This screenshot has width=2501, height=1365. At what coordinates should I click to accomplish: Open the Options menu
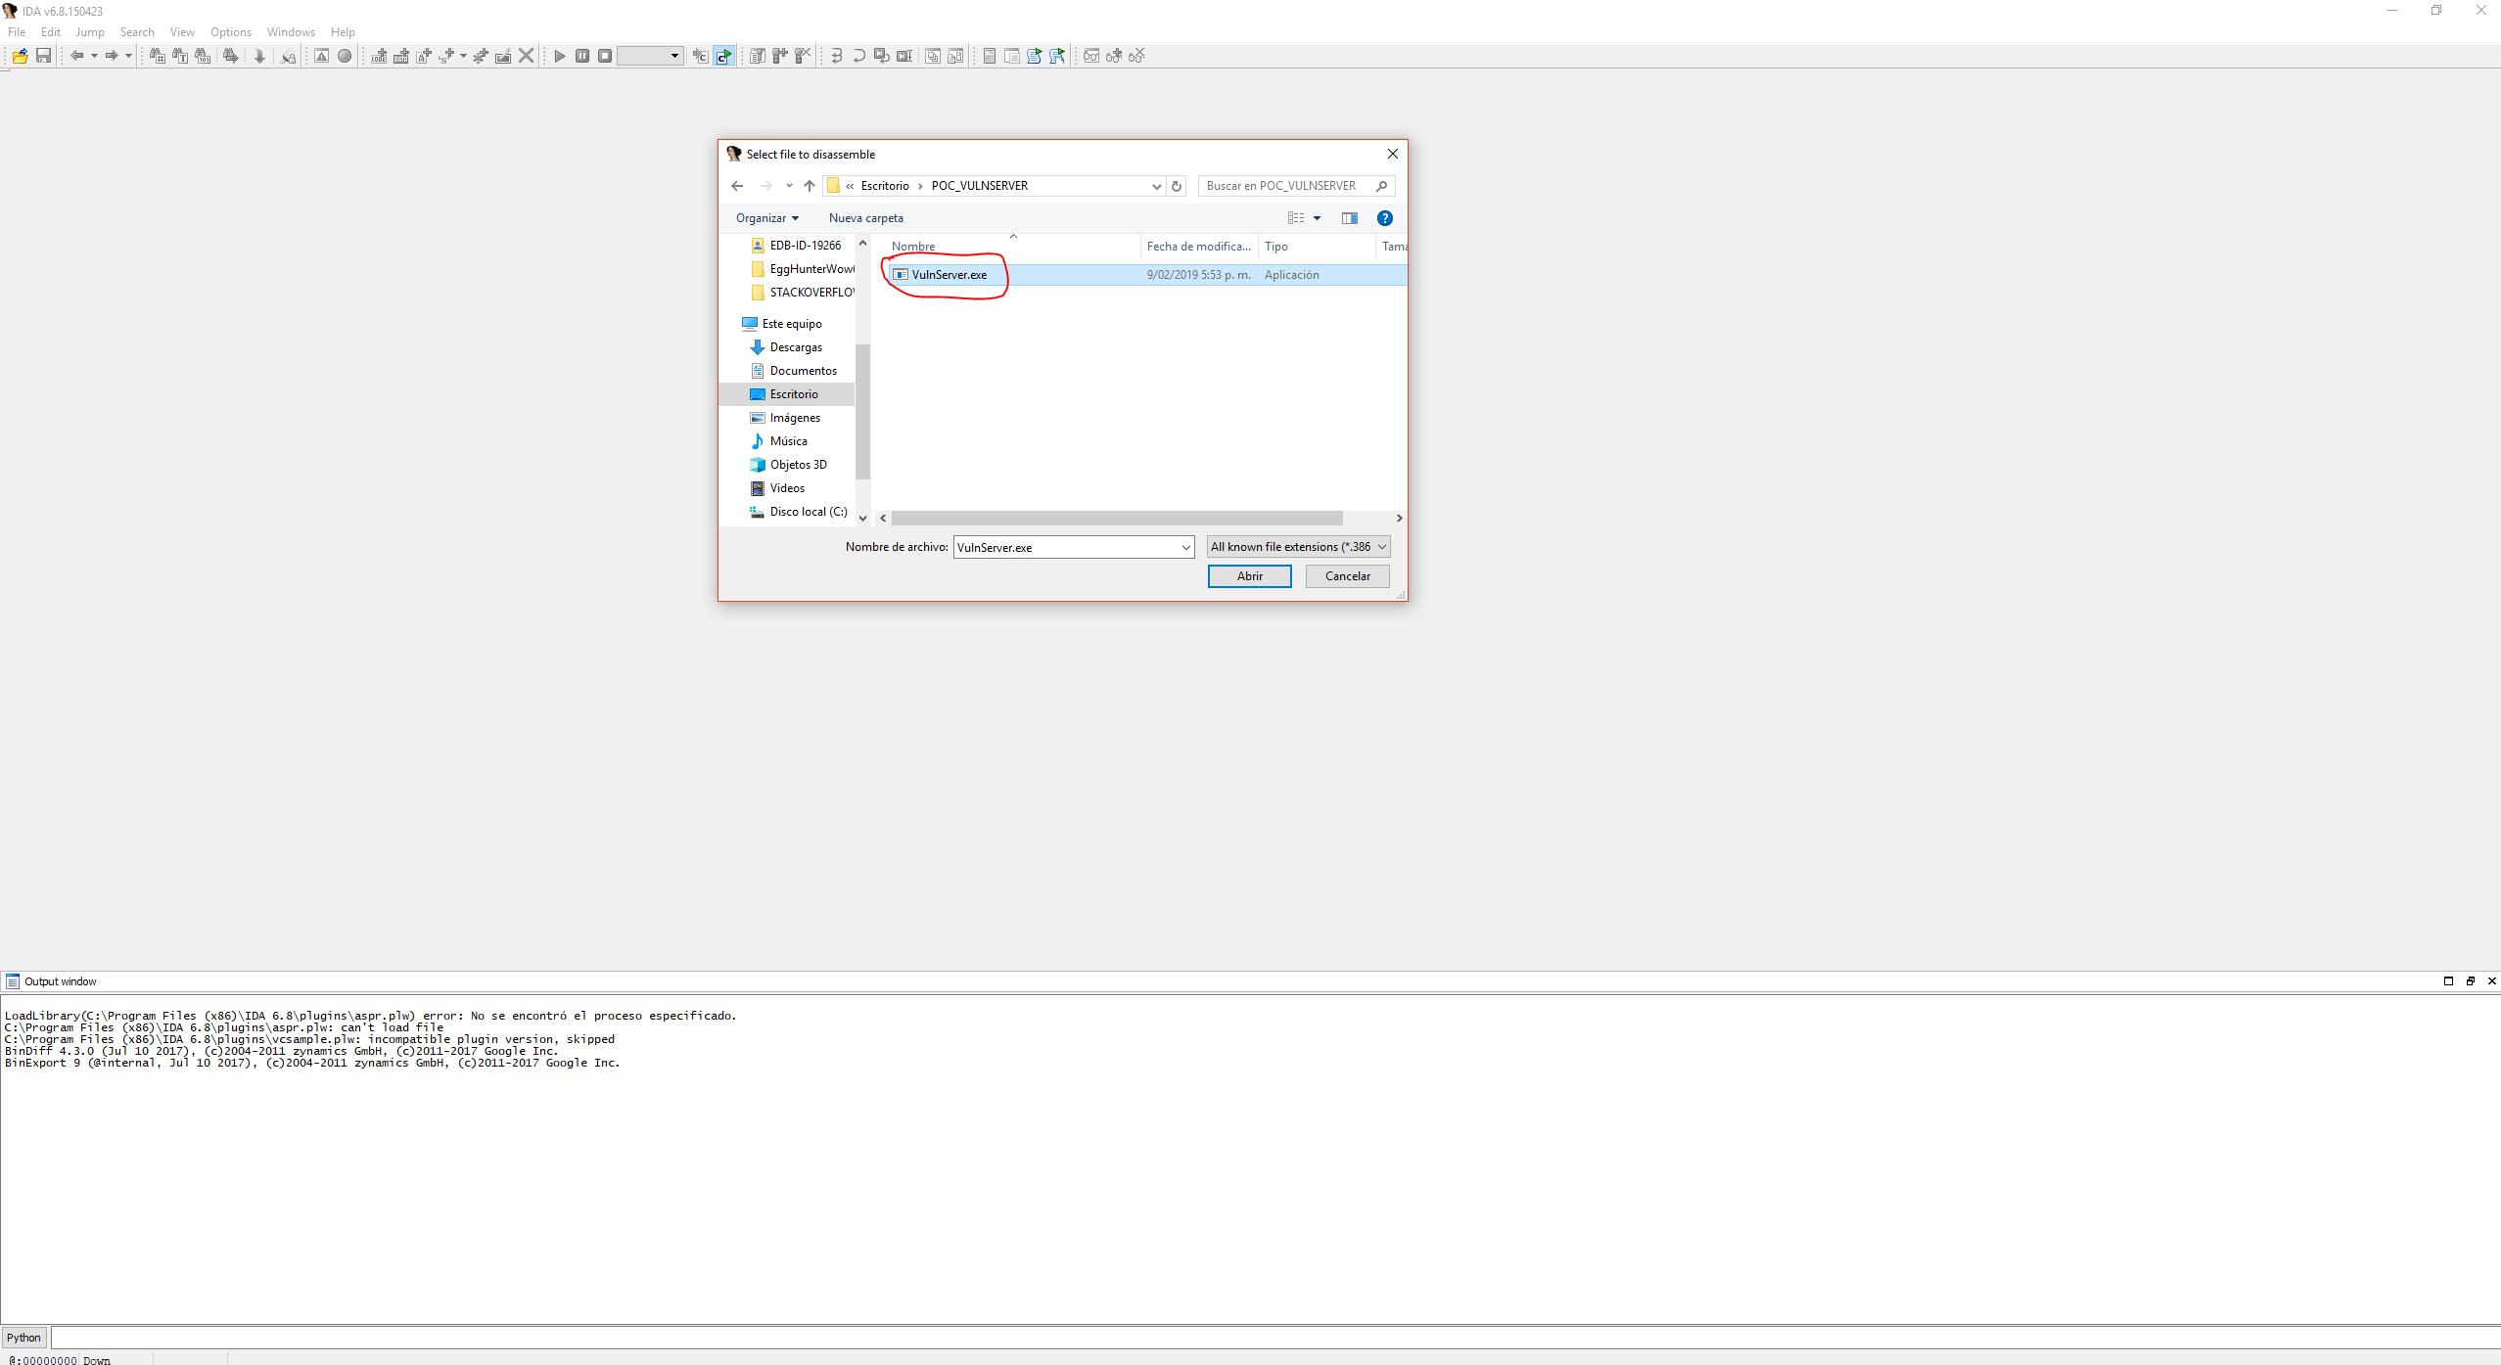230,32
